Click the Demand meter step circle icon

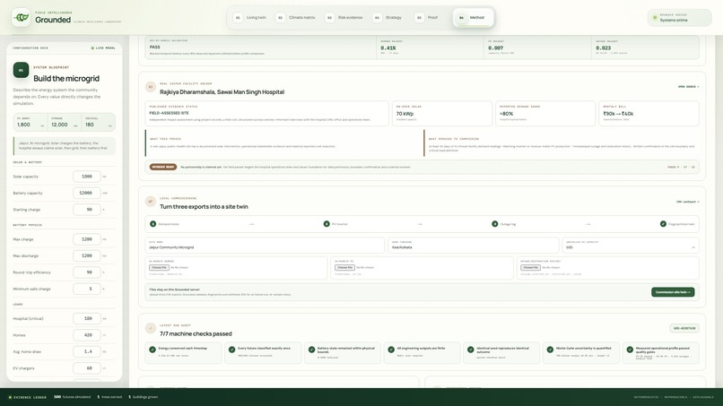153,224
